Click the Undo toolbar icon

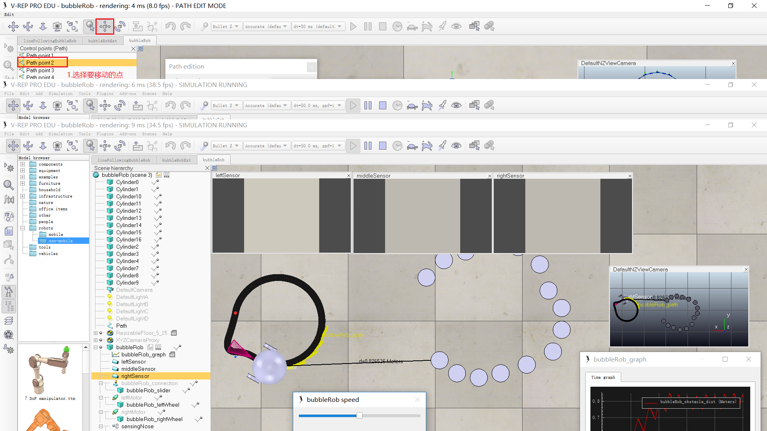tap(171, 146)
